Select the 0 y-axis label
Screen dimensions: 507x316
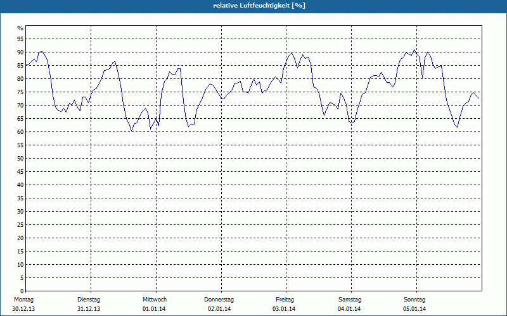tap(22, 291)
